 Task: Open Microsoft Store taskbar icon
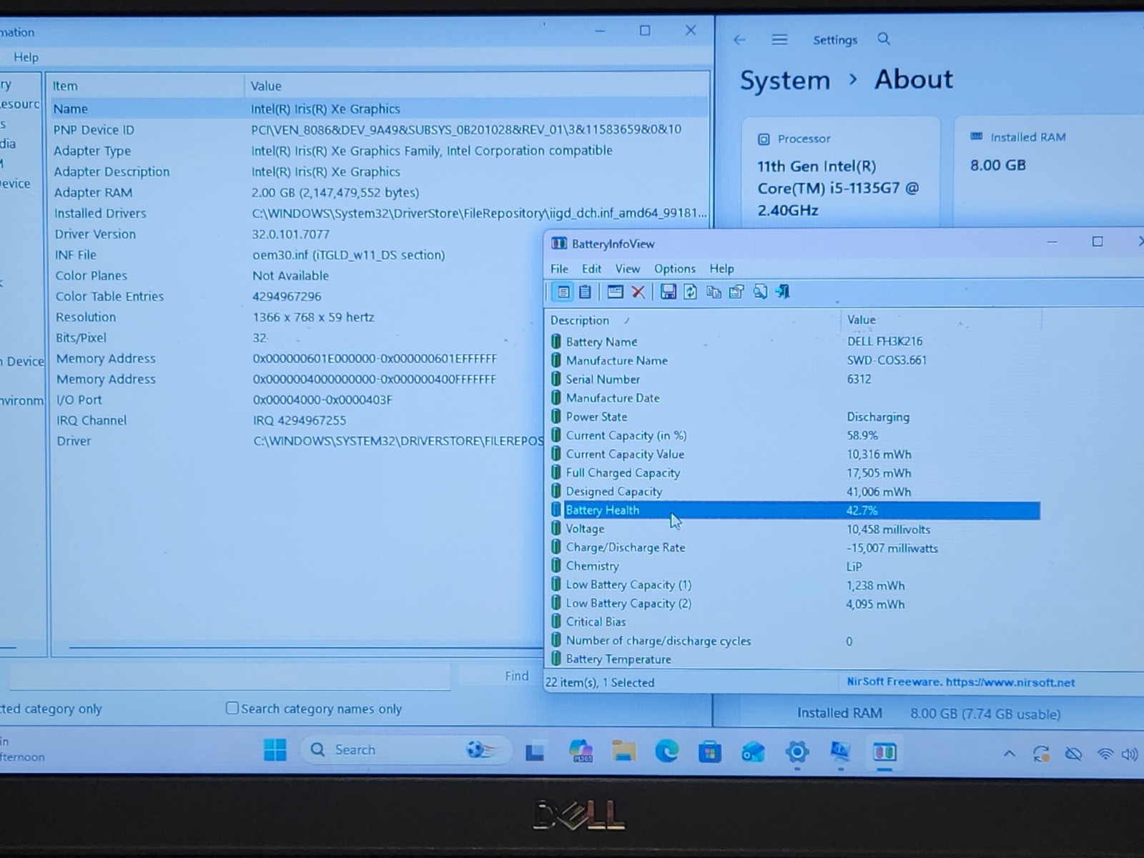click(x=709, y=751)
